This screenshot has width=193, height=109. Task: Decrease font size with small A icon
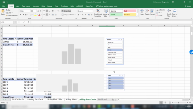[41, 11]
